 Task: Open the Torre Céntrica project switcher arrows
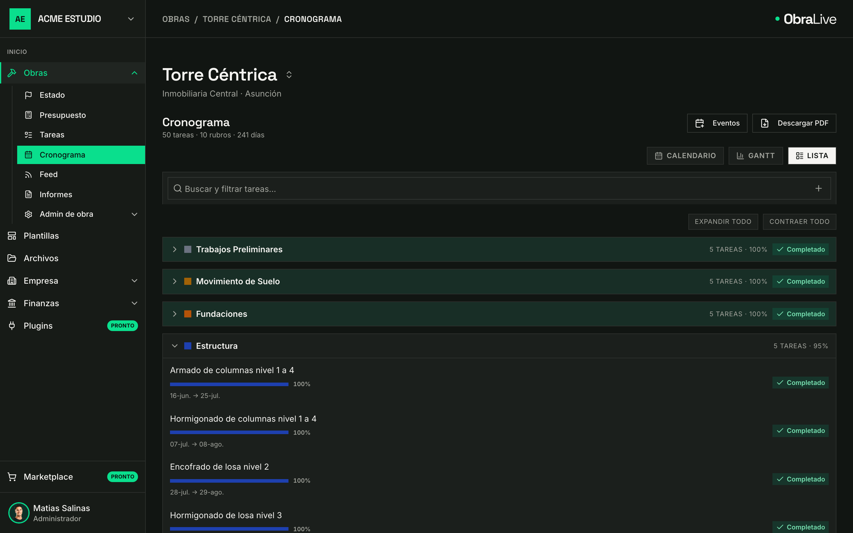(289, 75)
